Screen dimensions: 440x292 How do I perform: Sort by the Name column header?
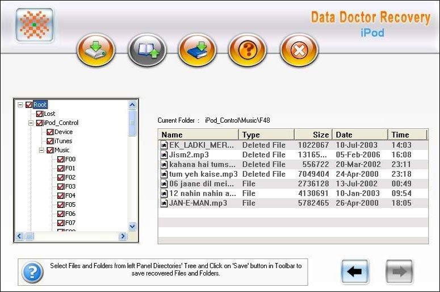(x=198, y=135)
